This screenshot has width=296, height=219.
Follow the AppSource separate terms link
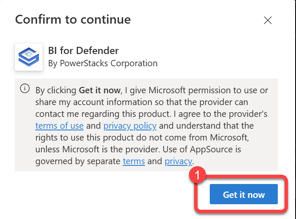coord(134,161)
